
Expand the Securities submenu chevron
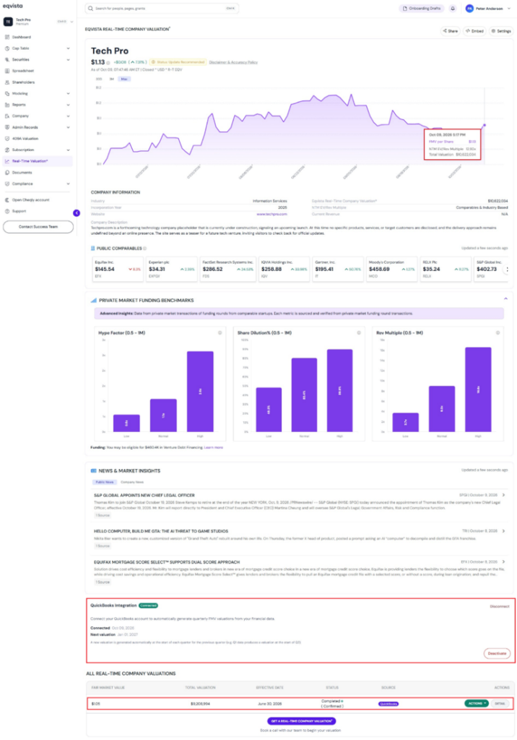(x=69, y=59)
